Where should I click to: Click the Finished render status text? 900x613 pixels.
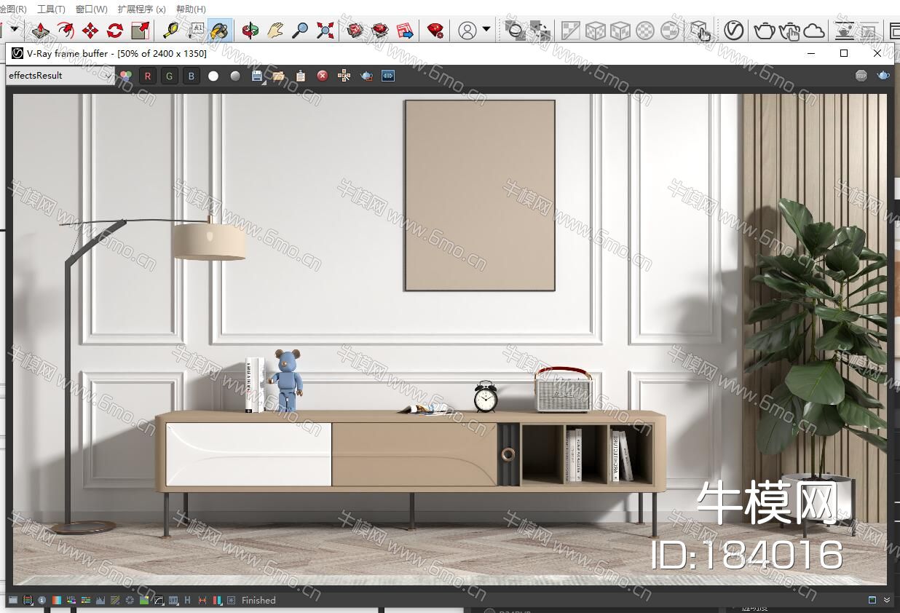point(258,601)
